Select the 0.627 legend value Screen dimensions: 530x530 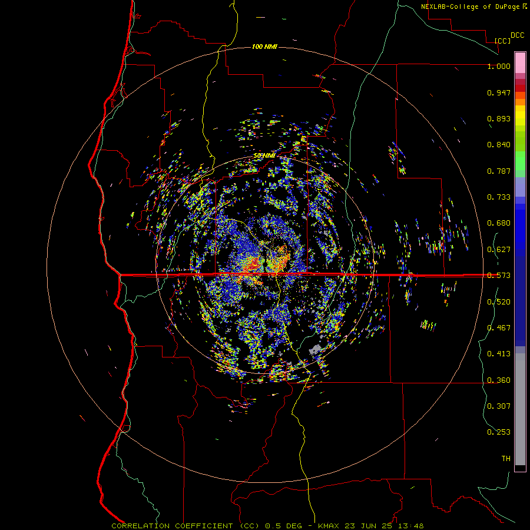499,250
